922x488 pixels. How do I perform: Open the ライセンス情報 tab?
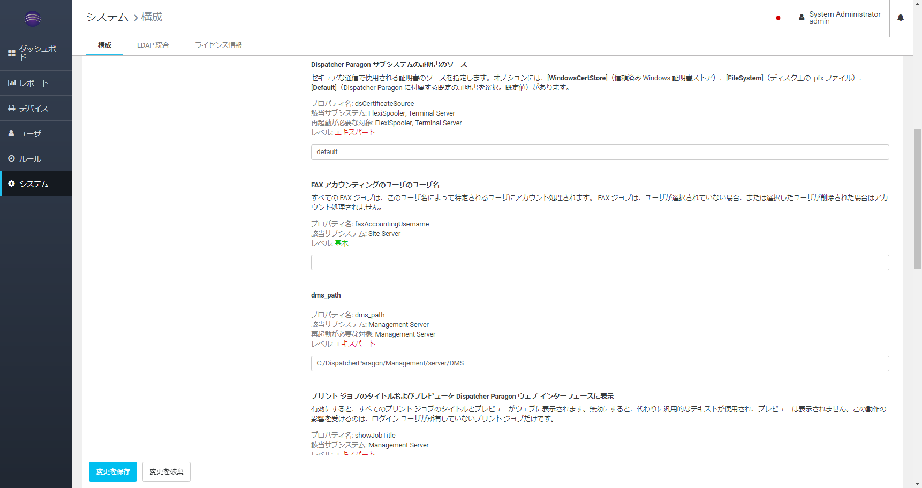point(218,45)
